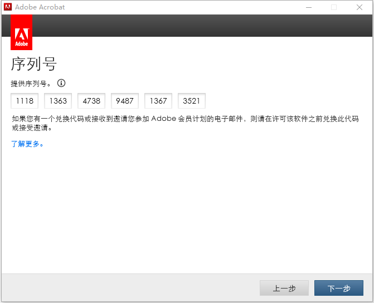Click the serial number info icon
374x303 pixels.
61,83
